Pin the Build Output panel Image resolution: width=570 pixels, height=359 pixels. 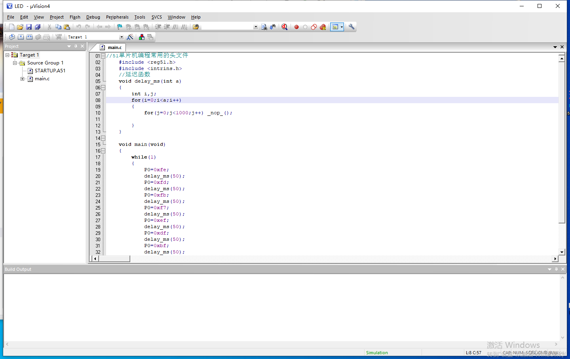556,269
